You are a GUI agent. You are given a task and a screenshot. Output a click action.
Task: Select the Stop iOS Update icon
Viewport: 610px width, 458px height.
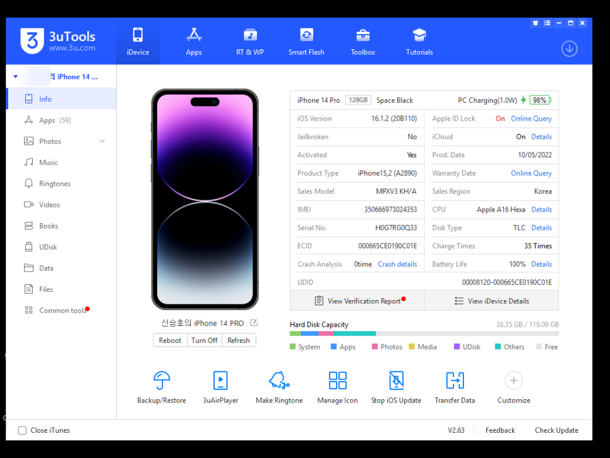tap(396, 380)
